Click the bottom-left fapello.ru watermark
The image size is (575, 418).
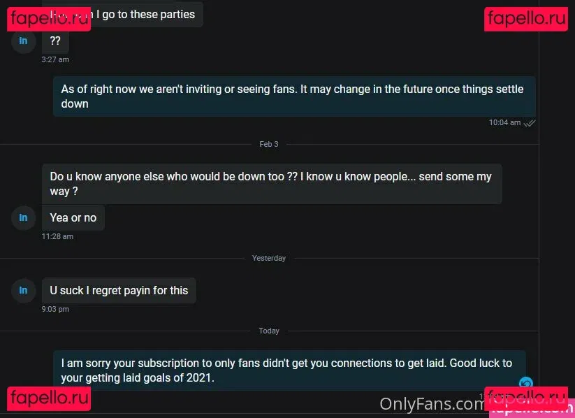49,398
